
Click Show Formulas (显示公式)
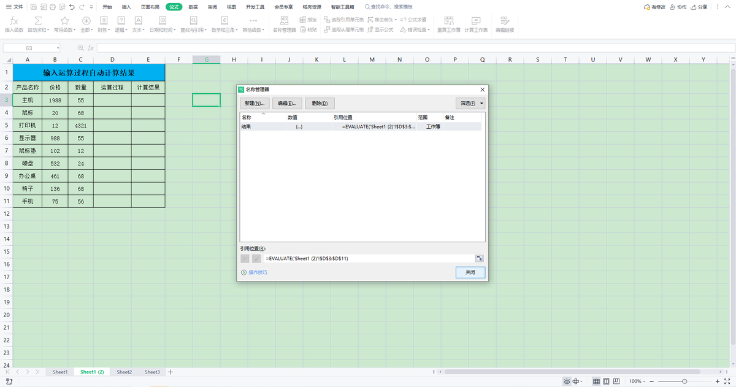[x=380, y=29]
